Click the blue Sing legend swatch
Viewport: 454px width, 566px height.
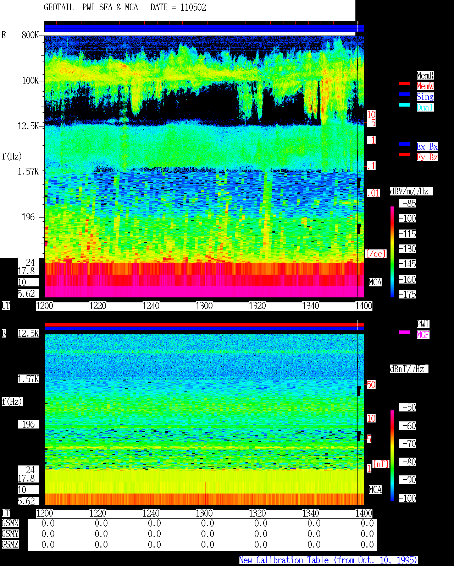(x=404, y=94)
